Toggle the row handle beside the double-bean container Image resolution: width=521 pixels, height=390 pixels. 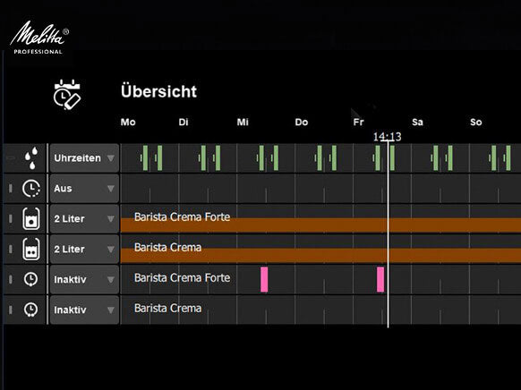tap(11, 249)
